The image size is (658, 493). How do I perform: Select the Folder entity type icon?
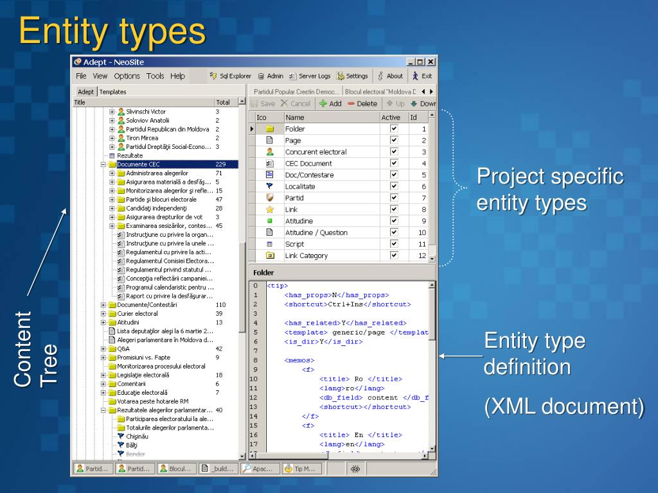(x=270, y=128)
